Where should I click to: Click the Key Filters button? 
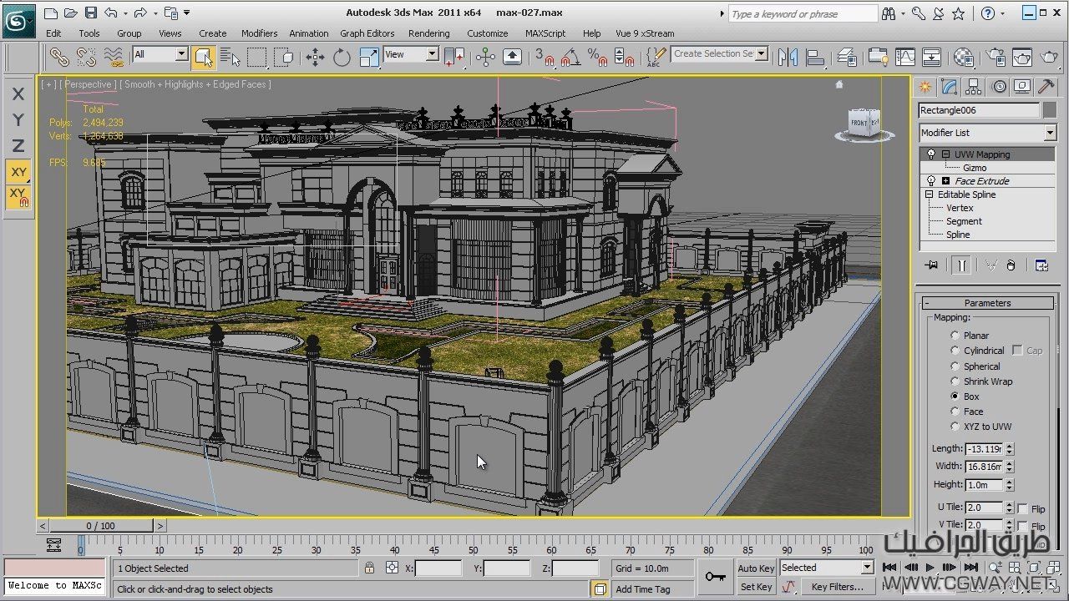tap(837, 587)
